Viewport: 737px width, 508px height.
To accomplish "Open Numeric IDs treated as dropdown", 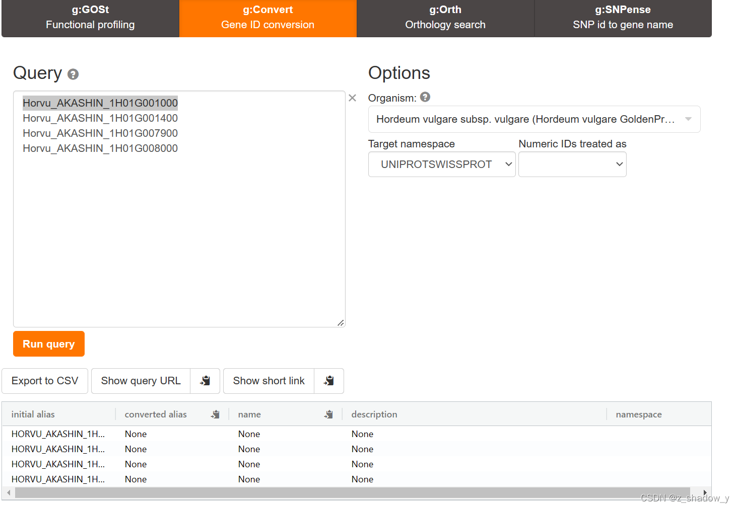I will pyautogui.click(x=572, y=164).
